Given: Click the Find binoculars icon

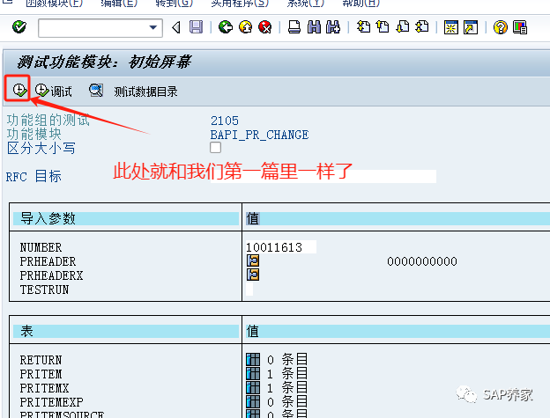Looking at the screenshot, I should 314,27.
